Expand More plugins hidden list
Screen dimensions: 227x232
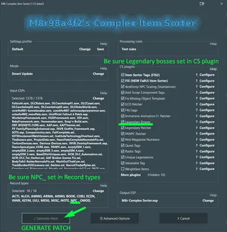pos(131,175)
